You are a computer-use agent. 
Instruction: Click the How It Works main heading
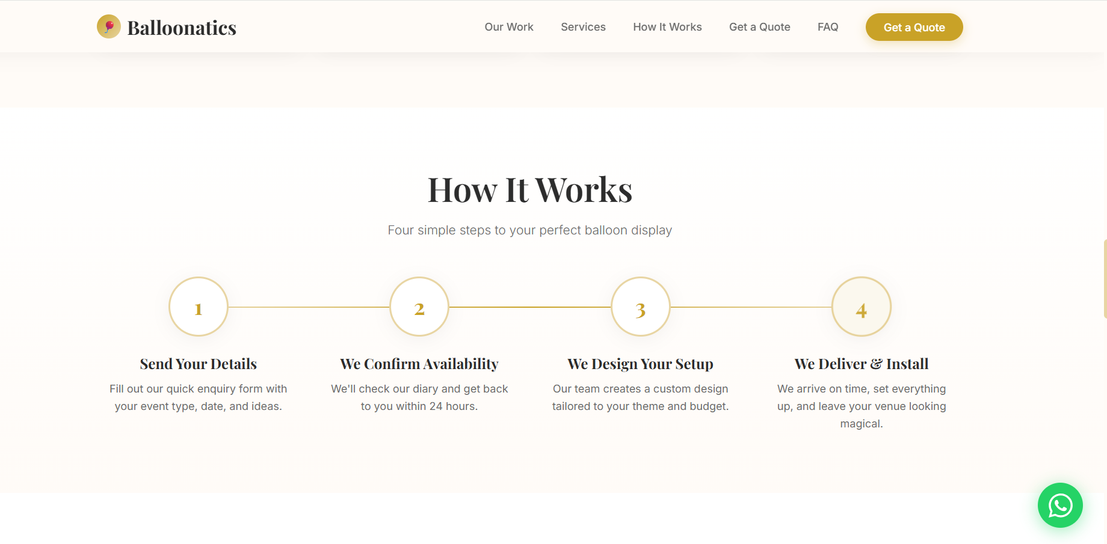point(530,190)
